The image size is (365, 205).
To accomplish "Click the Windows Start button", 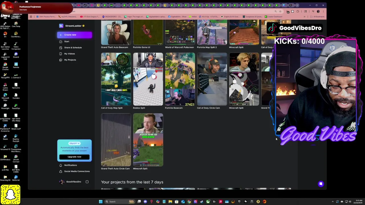I will tap(100, 202).
